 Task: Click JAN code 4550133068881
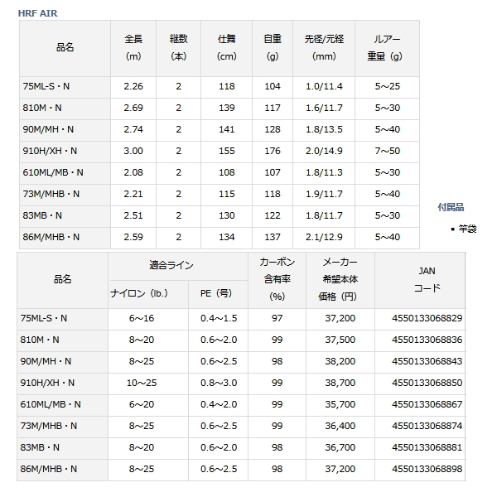427,447
